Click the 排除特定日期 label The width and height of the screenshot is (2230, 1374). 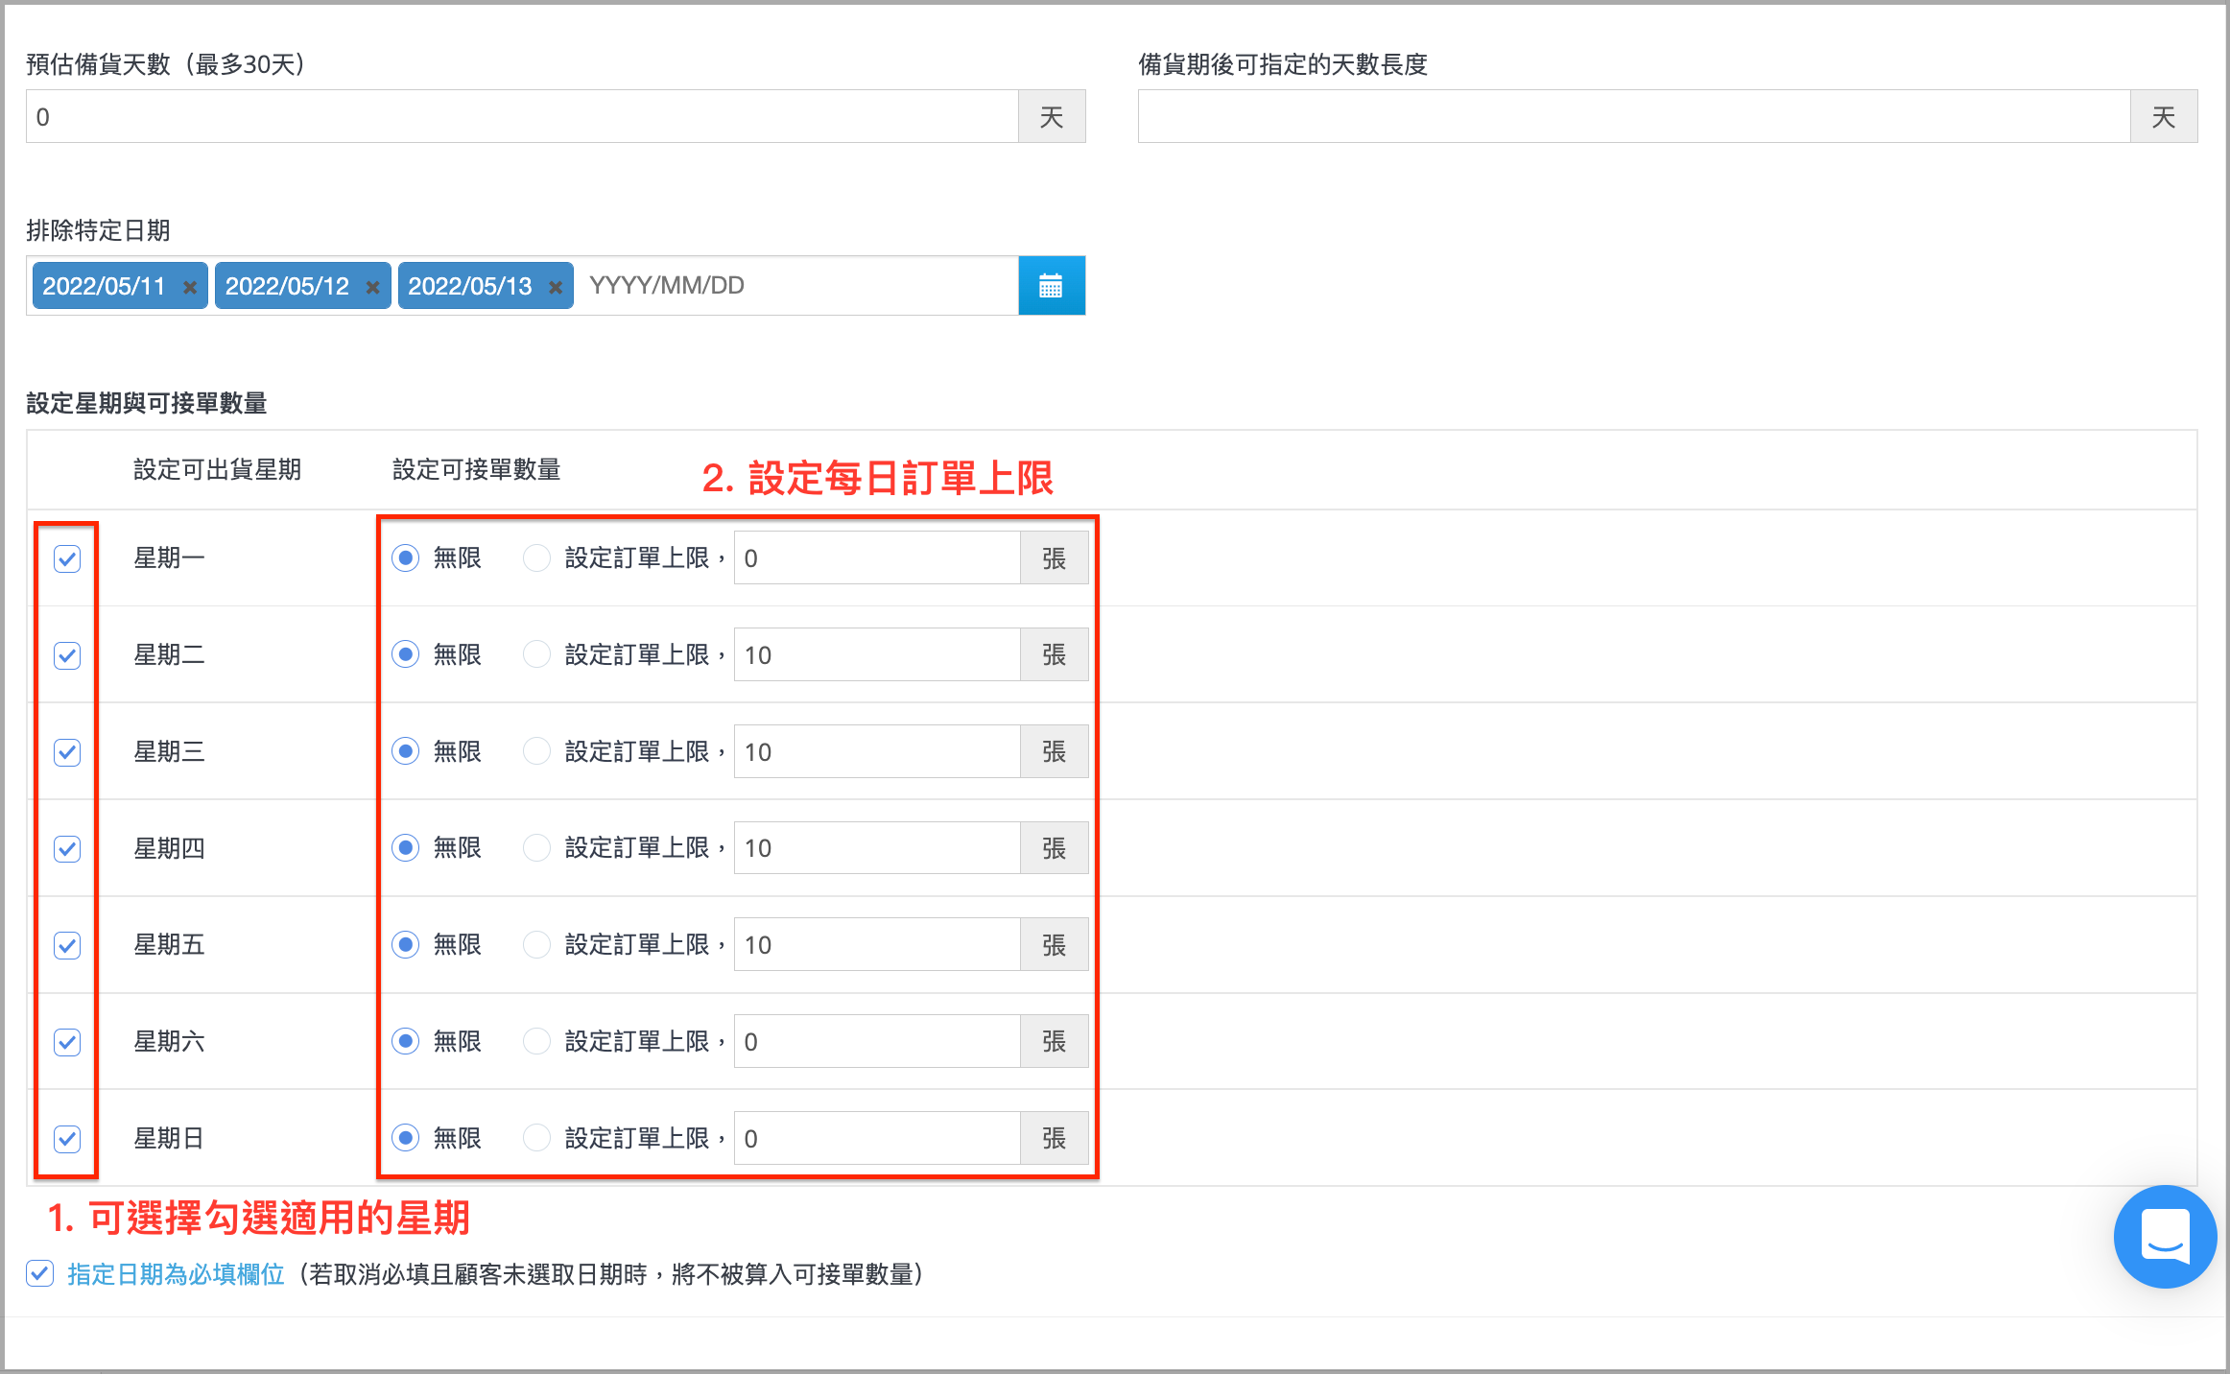point(98,230)
